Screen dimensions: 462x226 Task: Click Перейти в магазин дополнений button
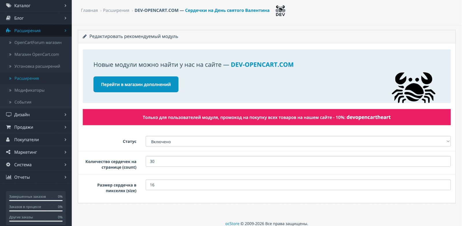(136, 84)
